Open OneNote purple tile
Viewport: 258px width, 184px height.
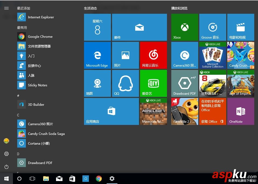pos(240,111)
